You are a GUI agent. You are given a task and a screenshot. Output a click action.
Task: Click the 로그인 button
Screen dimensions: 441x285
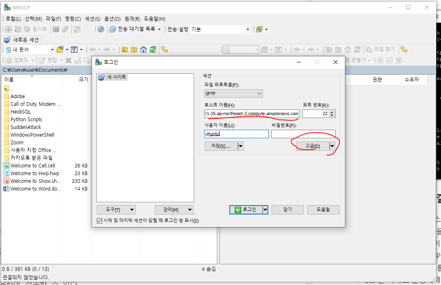click(x=246, y=210)
